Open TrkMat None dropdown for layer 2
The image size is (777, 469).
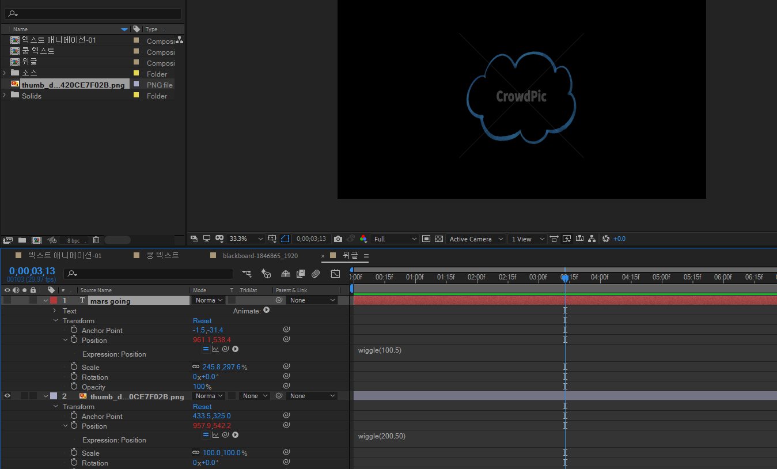click(255, 396)
